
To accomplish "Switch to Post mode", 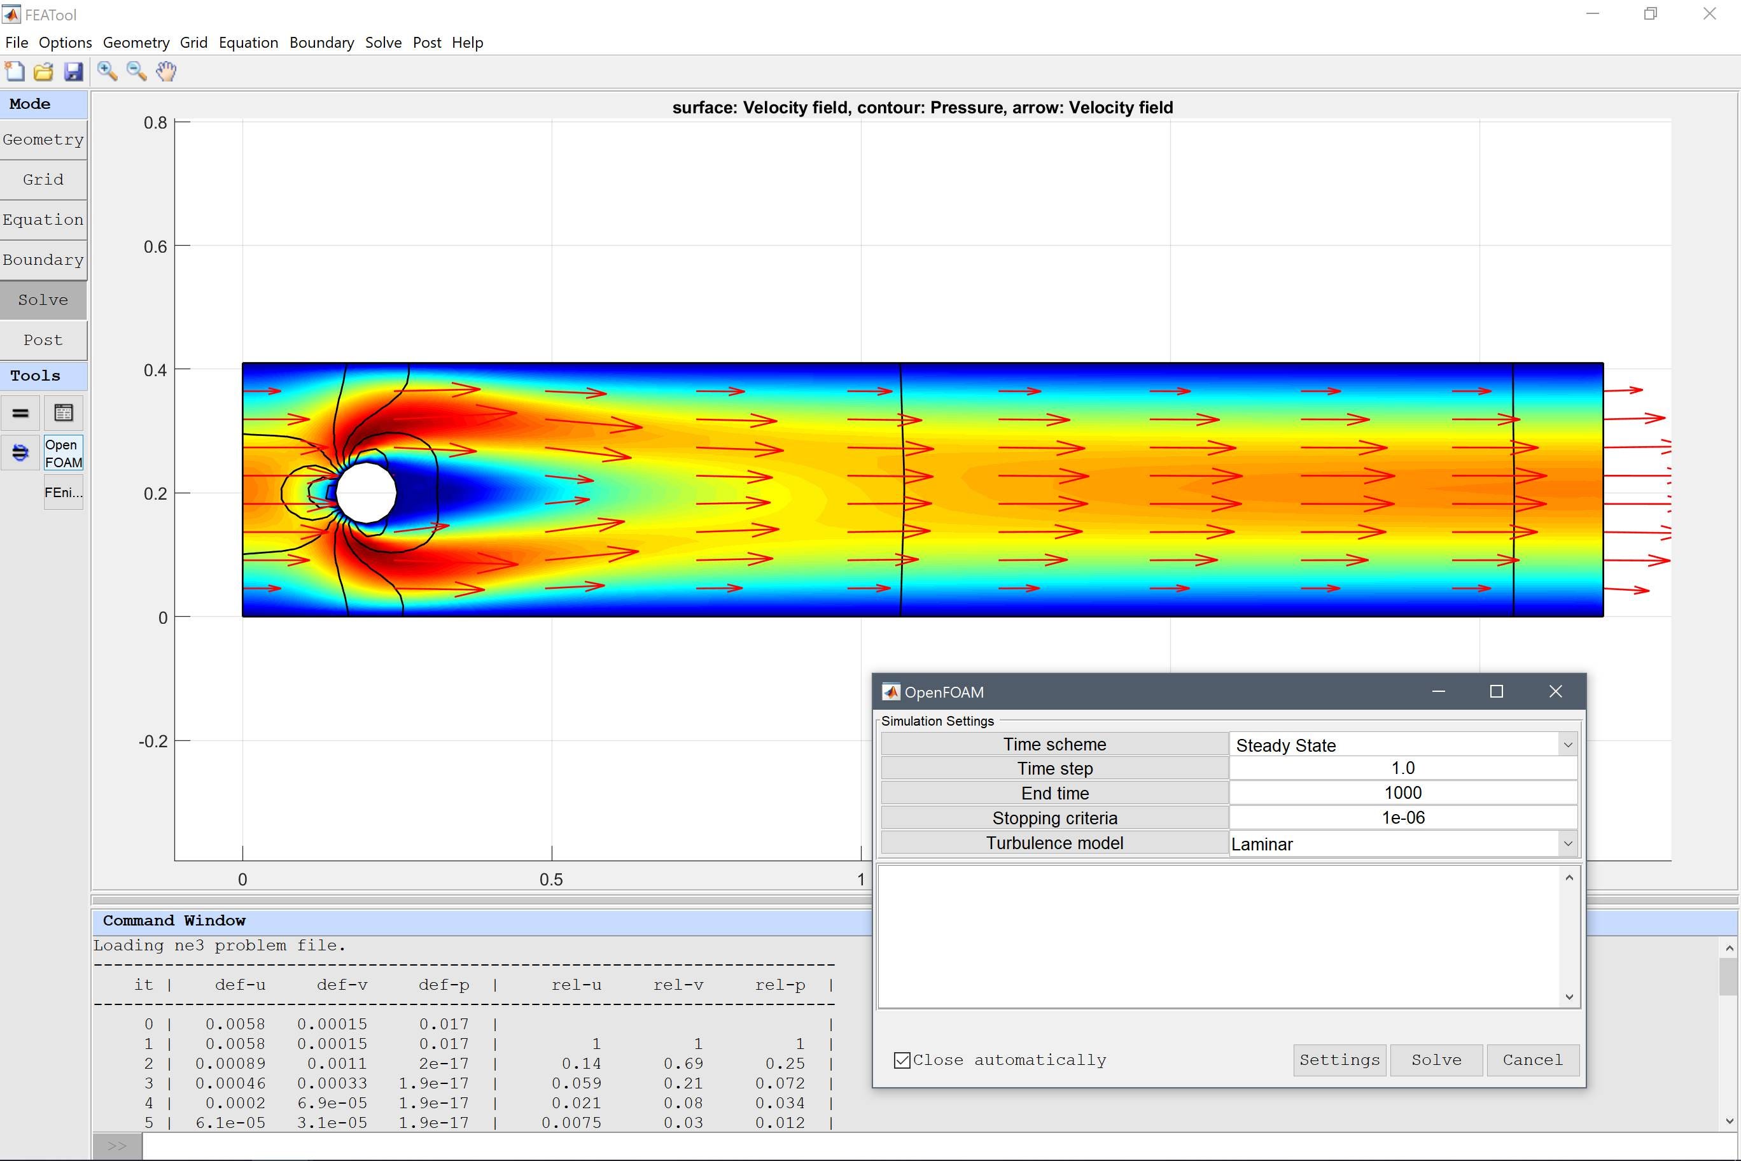I will pyautogui.click(x=42, y=340).
